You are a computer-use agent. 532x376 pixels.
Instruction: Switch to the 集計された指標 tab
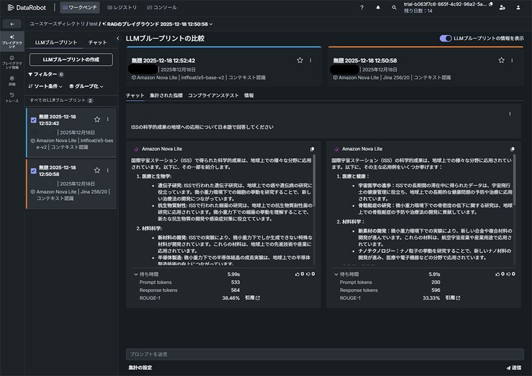tap(166, 95)
